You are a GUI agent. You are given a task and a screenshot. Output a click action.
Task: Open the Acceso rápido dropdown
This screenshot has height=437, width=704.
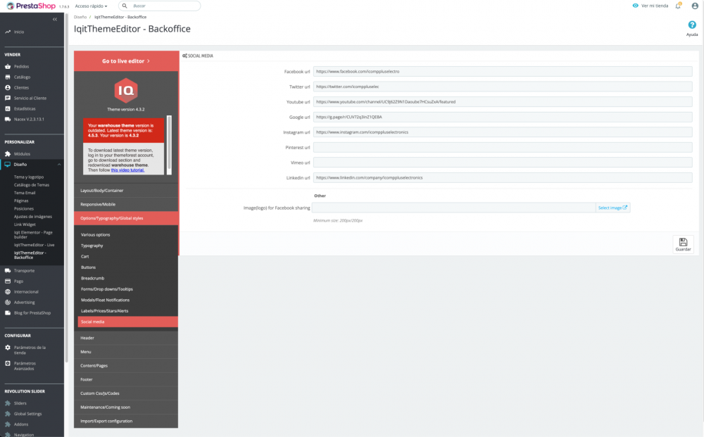point(91,6)
